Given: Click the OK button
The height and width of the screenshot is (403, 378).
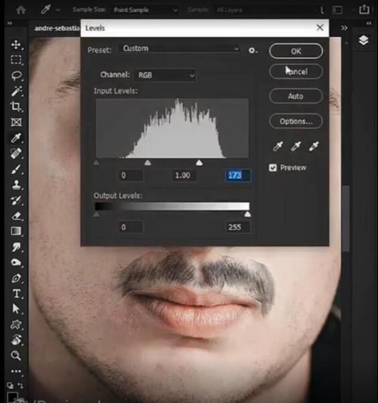Looking at the screenshot, I should pyautogui.click(x=296, y=51).
